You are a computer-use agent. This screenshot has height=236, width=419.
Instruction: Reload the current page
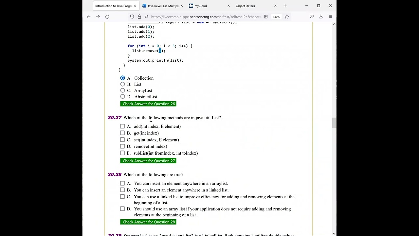click(107, 17)
